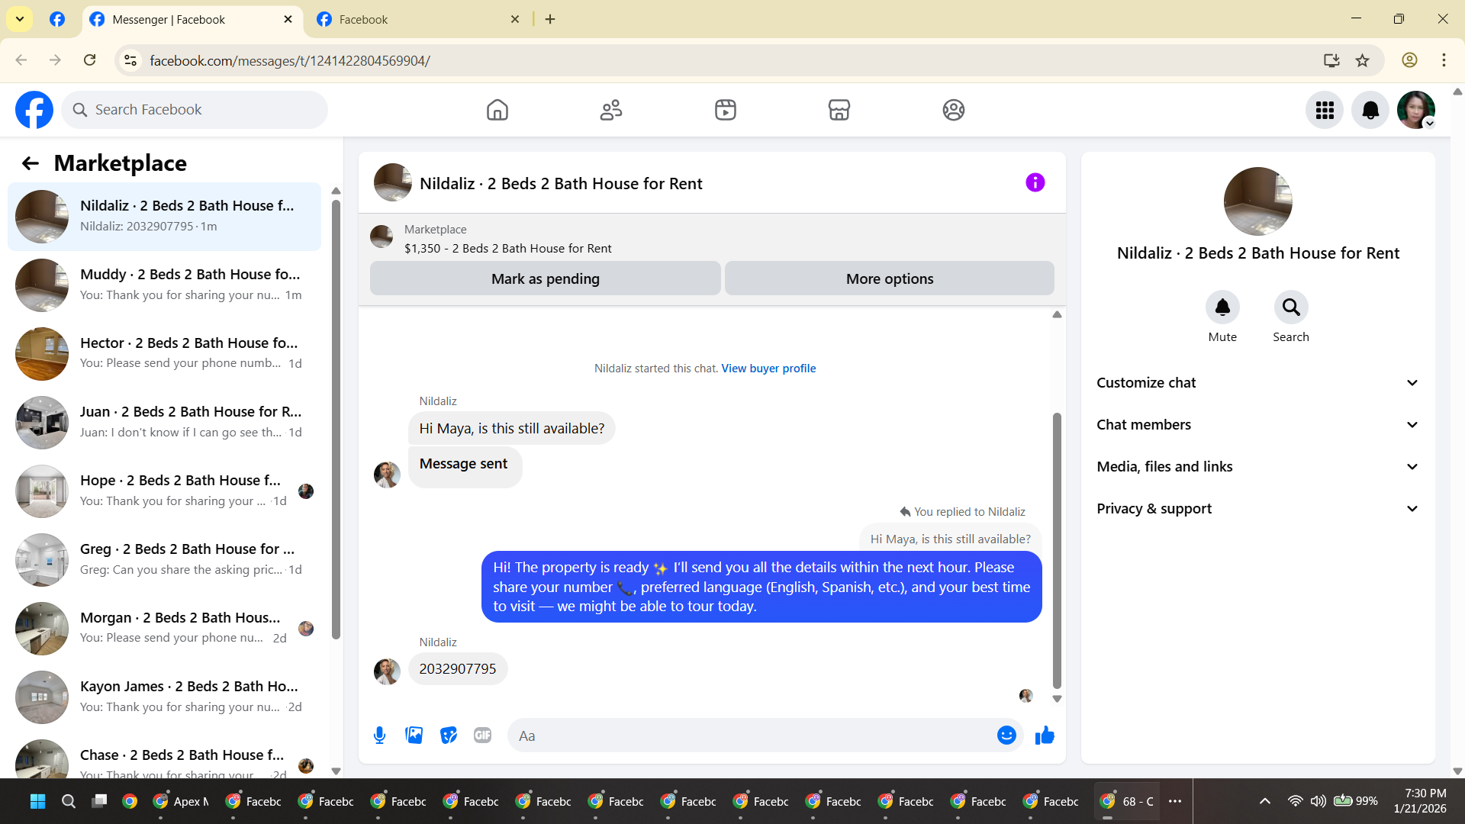Open the sticker picker icon
This screenshot has width=1465, height=824.
[449, 735]
